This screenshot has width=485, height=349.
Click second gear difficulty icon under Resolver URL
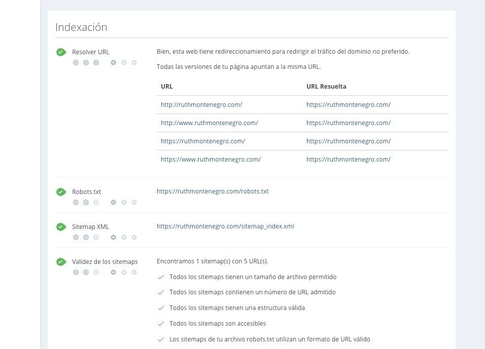[x=124, y=63]
